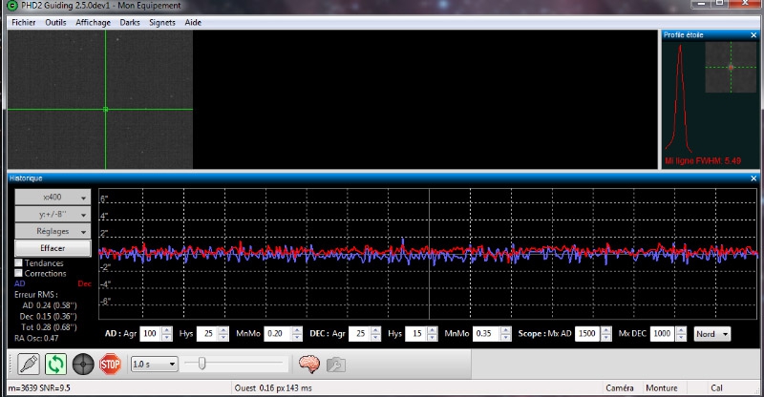764x397 pixels.
Task: Click the AD legend label
Action: point(19,283)
